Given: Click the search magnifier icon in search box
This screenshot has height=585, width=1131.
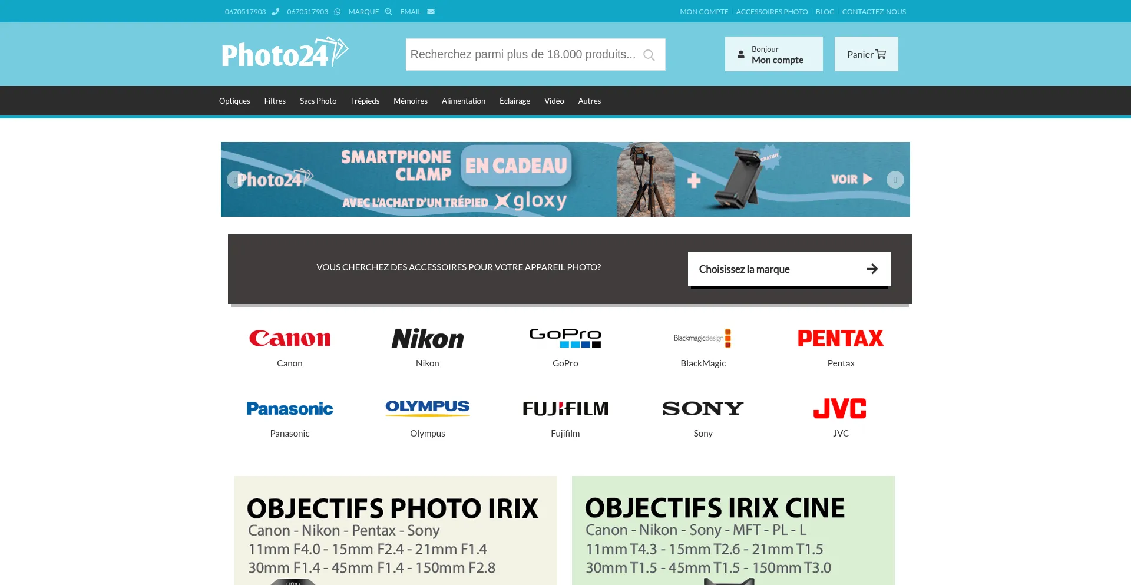Looking at the screenshot, I should pos(649,55).
